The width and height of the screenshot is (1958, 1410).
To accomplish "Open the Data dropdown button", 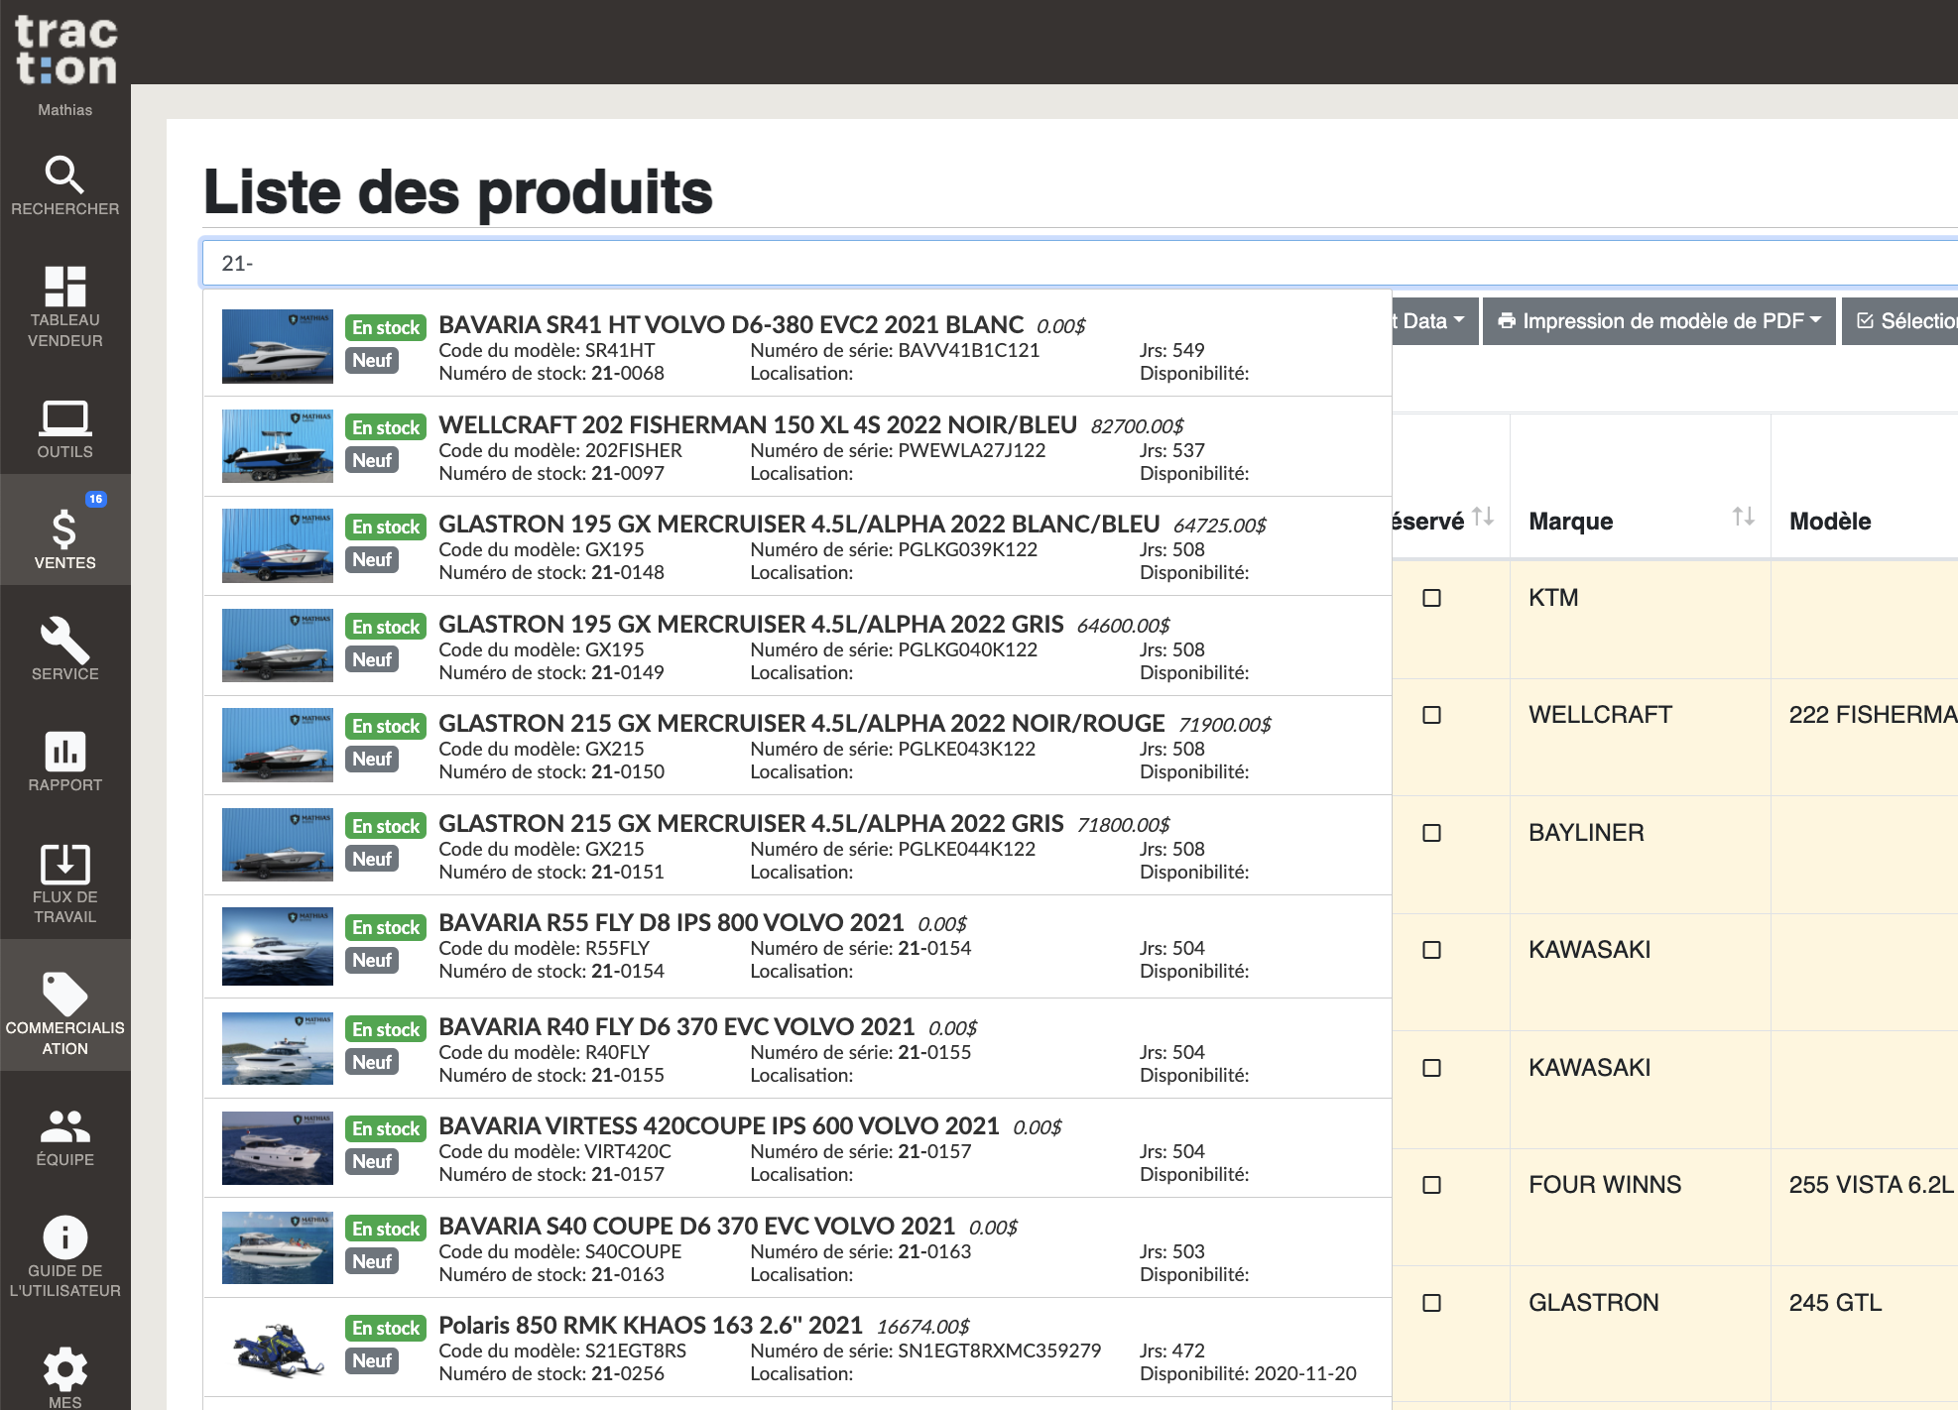I will (1434, 321).
